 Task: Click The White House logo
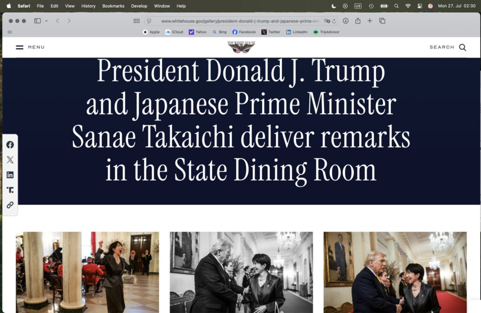[x=241, y=47]
